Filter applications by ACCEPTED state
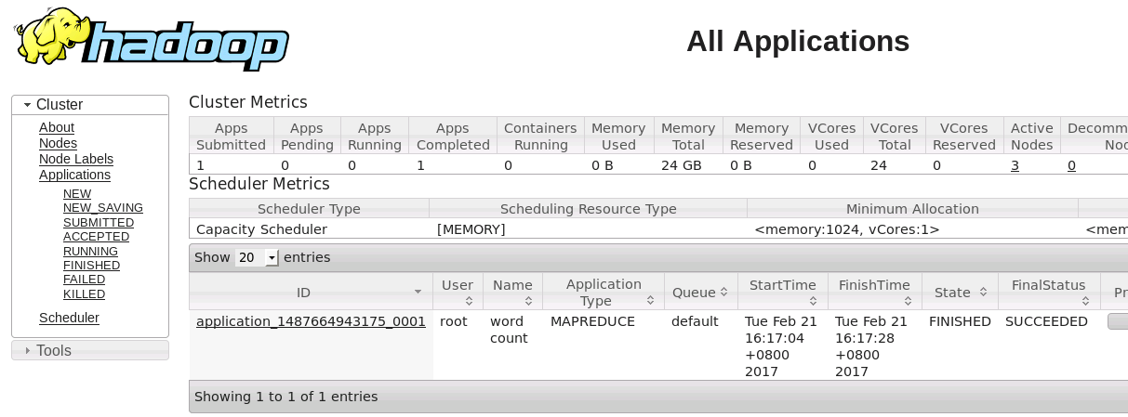 tap(96, 237)
